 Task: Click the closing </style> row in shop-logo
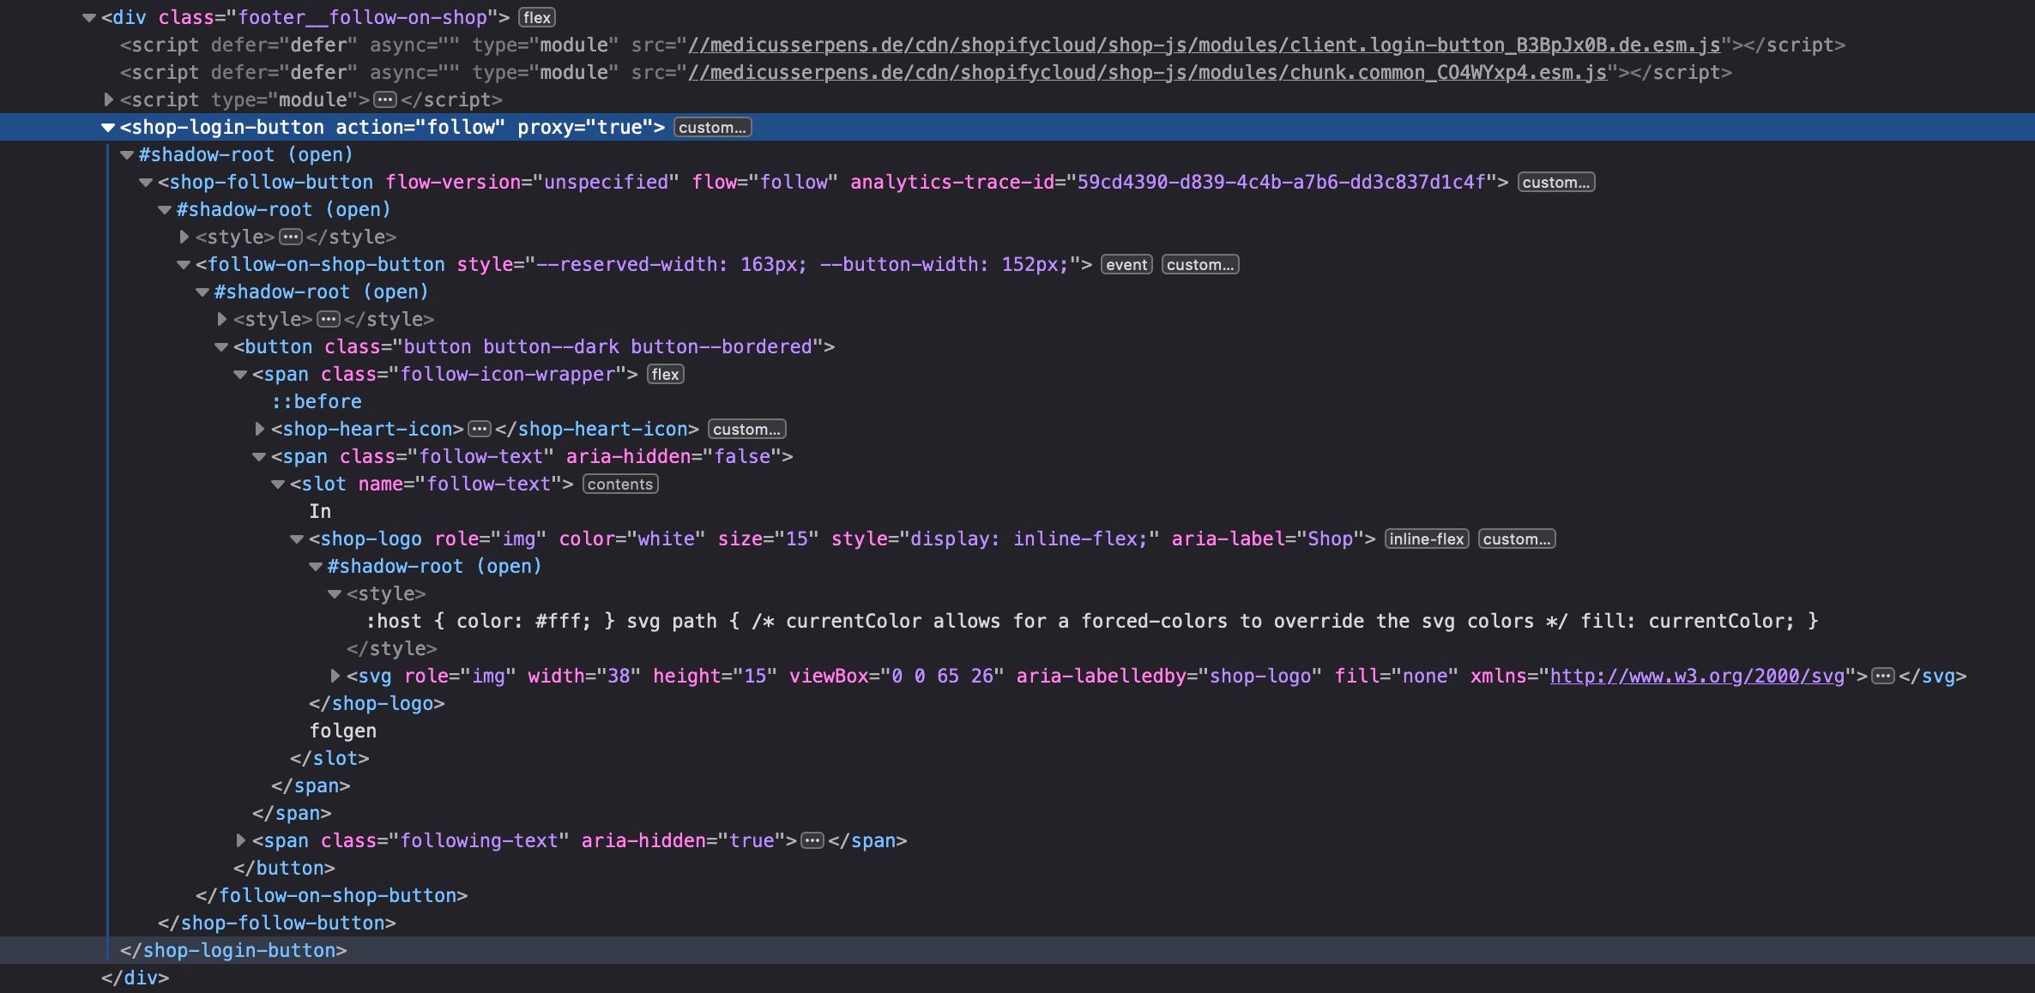[392, 648]
